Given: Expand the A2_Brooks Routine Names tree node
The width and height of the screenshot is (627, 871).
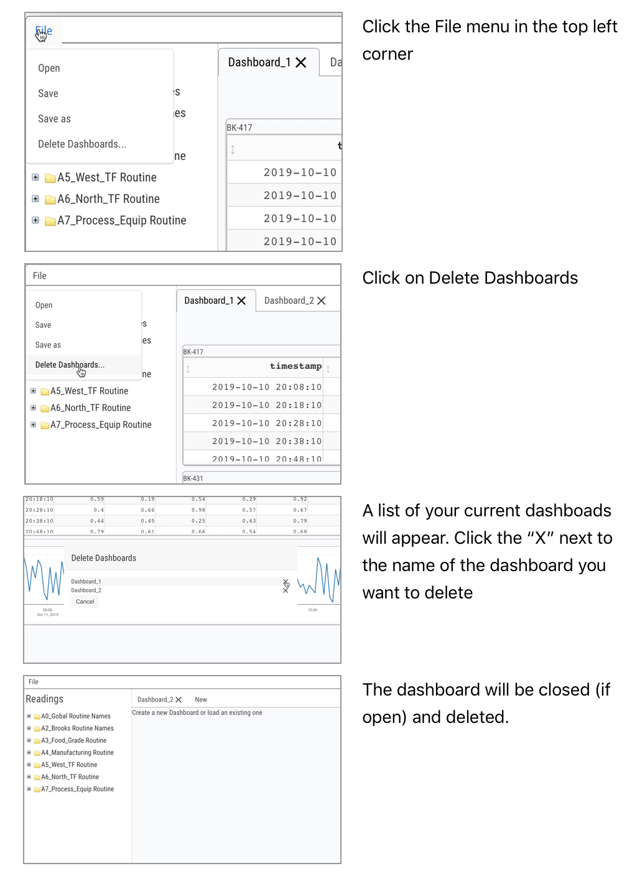Looking at the screenshot, I should [29, 729].
